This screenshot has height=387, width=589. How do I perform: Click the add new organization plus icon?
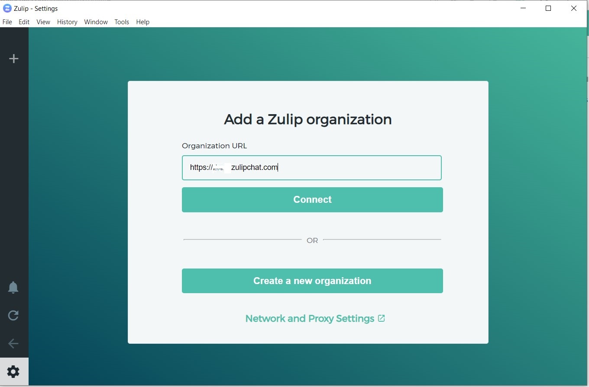[x=14, y=58]
